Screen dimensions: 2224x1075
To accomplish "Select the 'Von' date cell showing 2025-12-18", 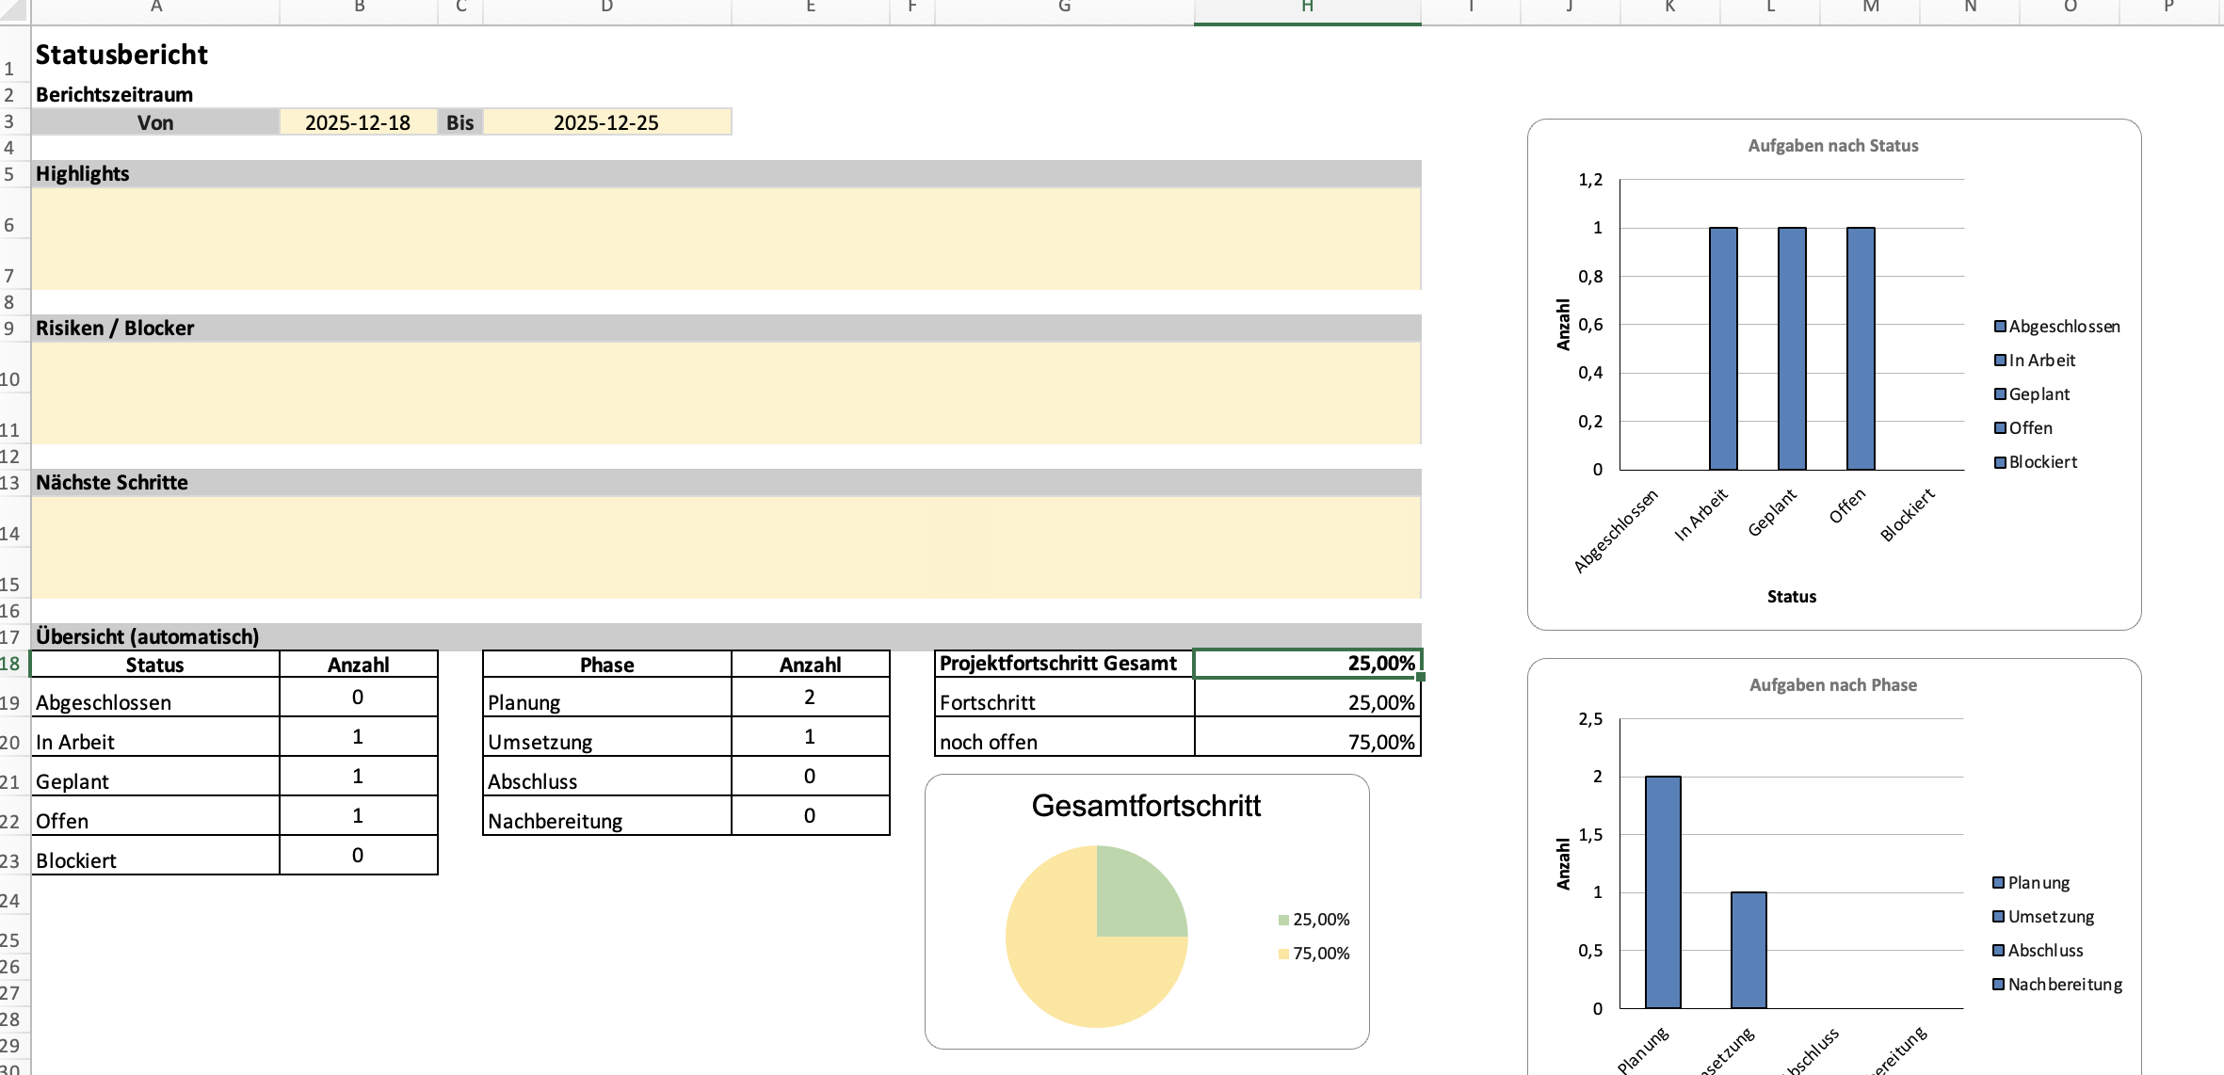I will click(358, 121).
